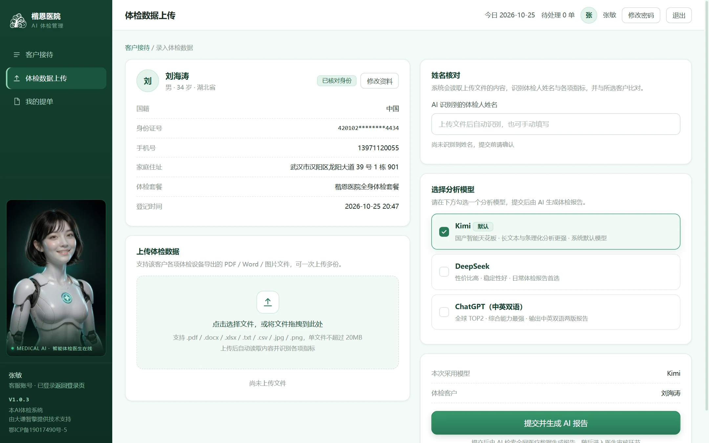Screen dimensions: 709x443
Task: Click the 尚未上传文件 status text
Action: pos(268,383)
